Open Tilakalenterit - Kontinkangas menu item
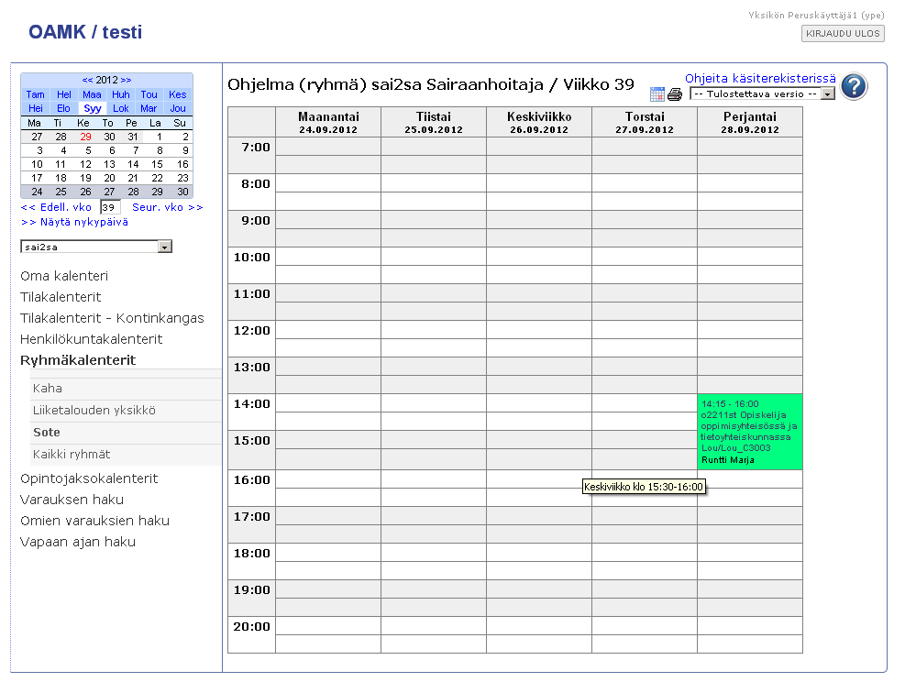Screen dimensions: 905x682 pos(112,318)
